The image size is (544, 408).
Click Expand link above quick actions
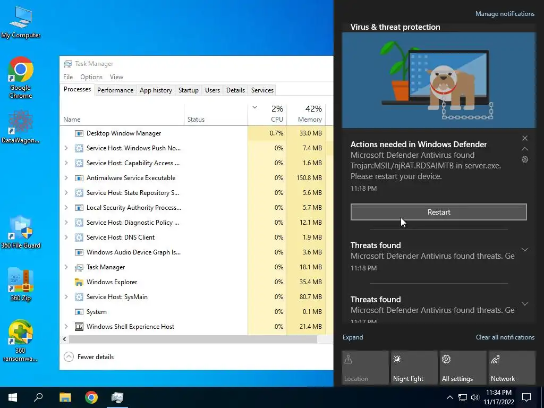353,337
